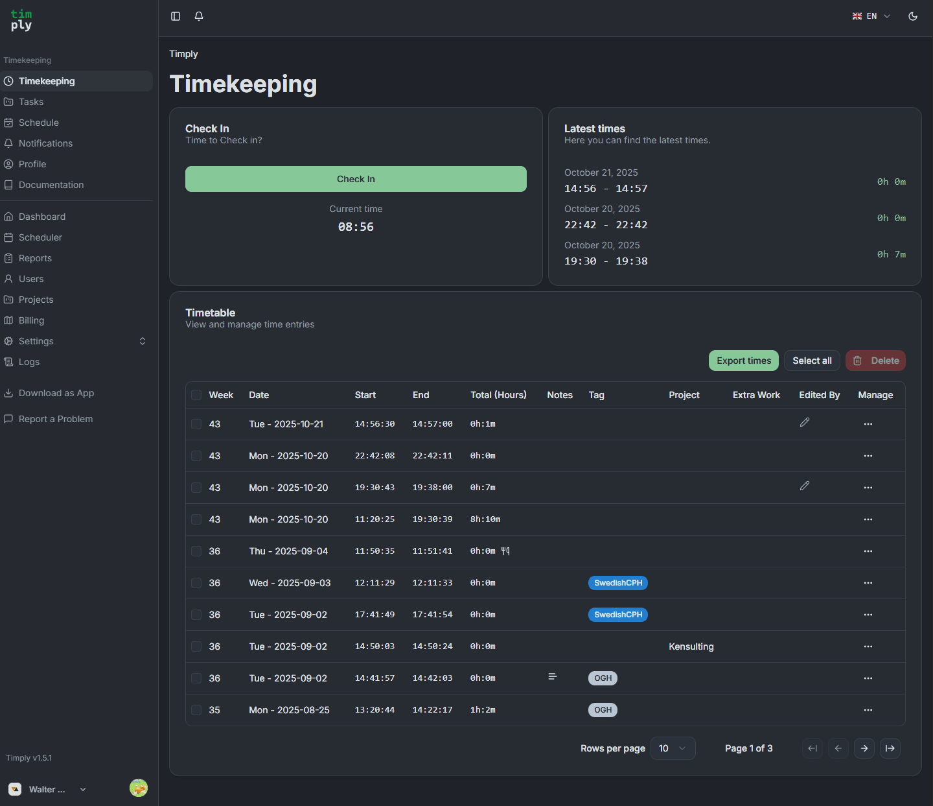Tick the checkbox for the Thu 2025-09-04 row
The width and height of the screenshot is (933, 806).
click(196, 551)
